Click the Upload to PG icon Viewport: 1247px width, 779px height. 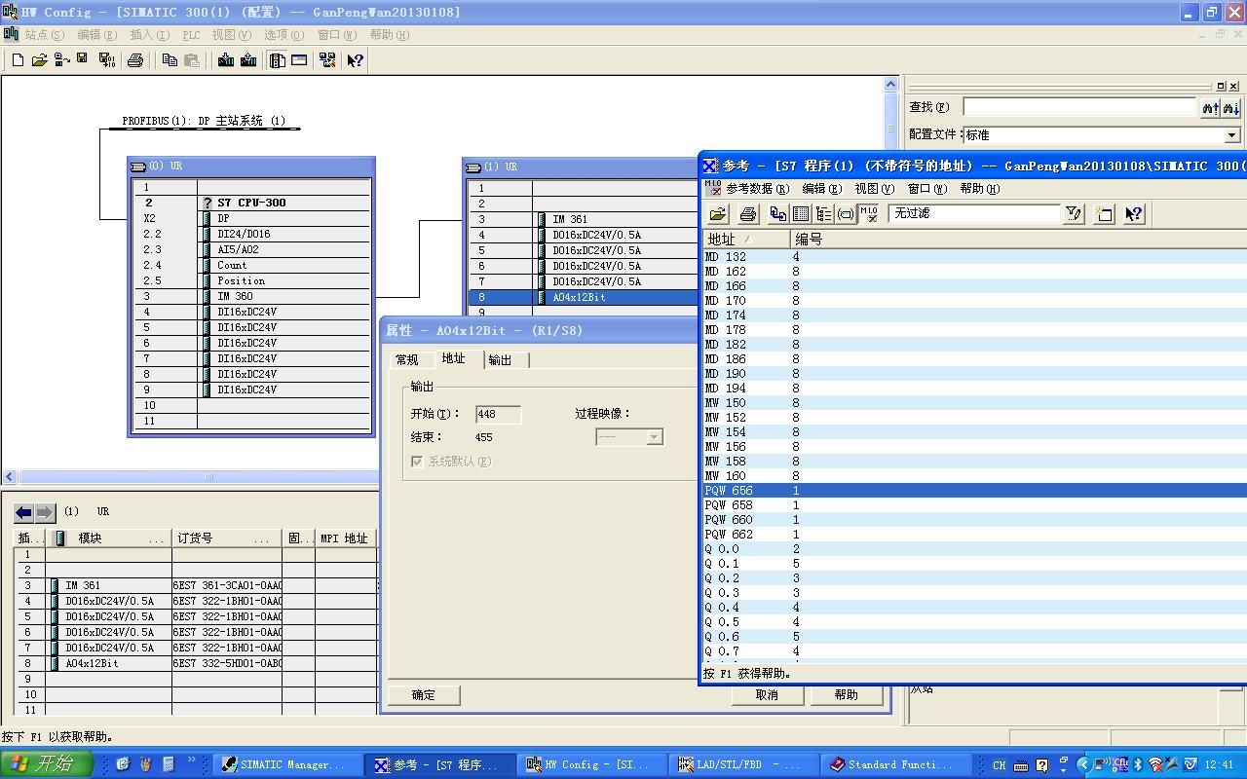[248, 60]
